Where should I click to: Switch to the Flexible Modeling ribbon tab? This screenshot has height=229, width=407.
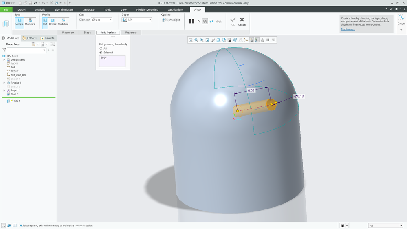click(148, 9)
